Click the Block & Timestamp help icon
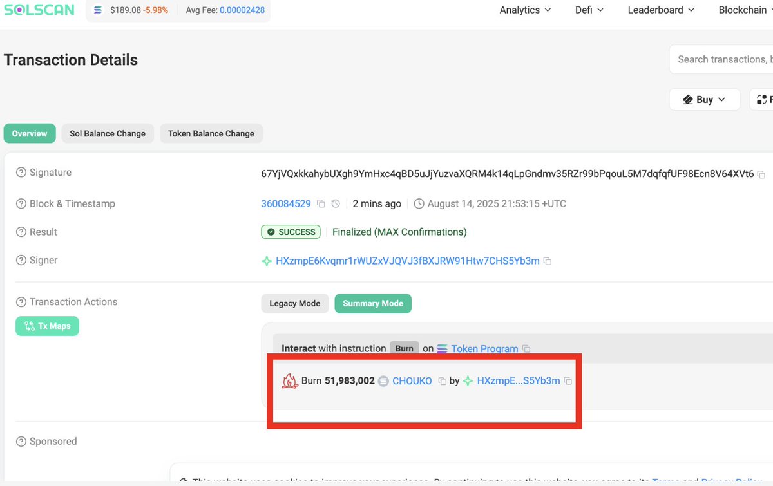 click(x=21, y=203)
